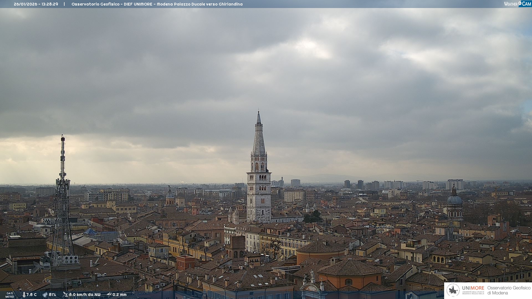
Task: Click the wind anemometer icon
Action: [65, 295]
